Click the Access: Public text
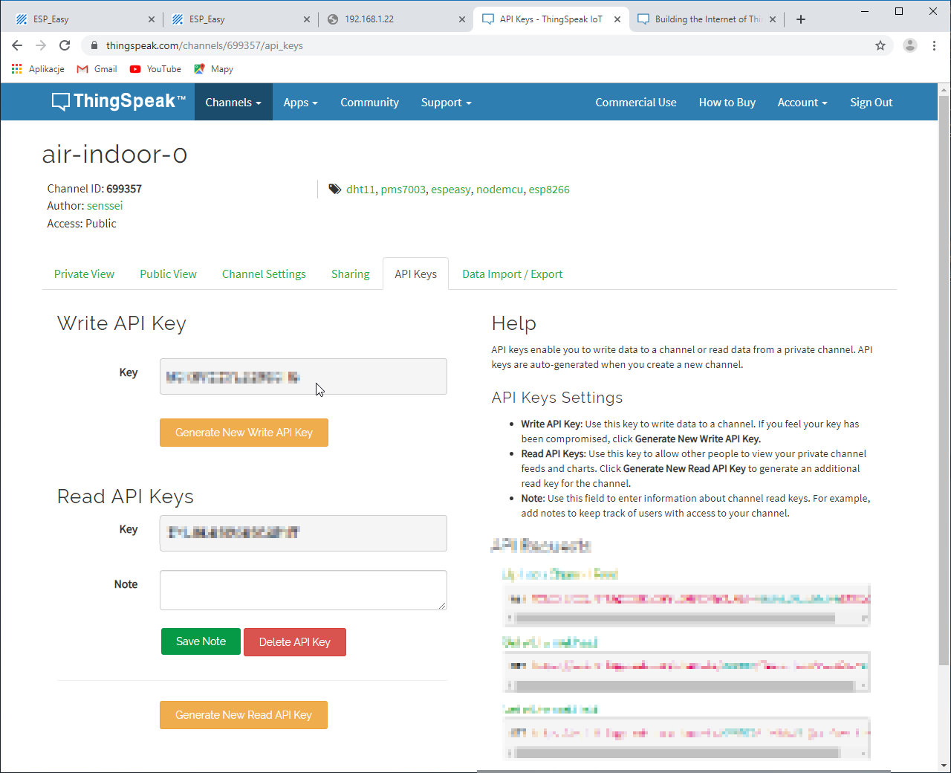This screenshot has height=773, width=951. 82,224
